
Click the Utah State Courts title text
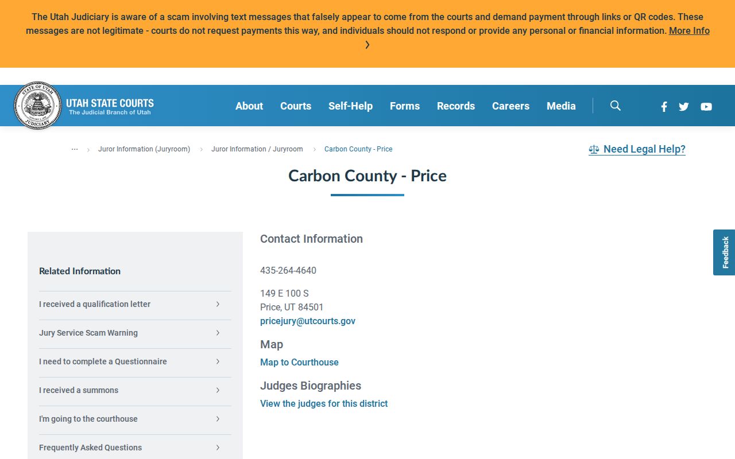tap(110, 103)
